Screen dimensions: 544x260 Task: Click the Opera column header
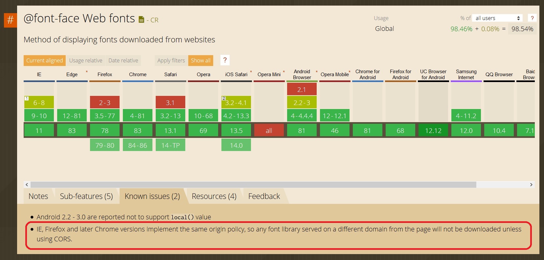203,75
